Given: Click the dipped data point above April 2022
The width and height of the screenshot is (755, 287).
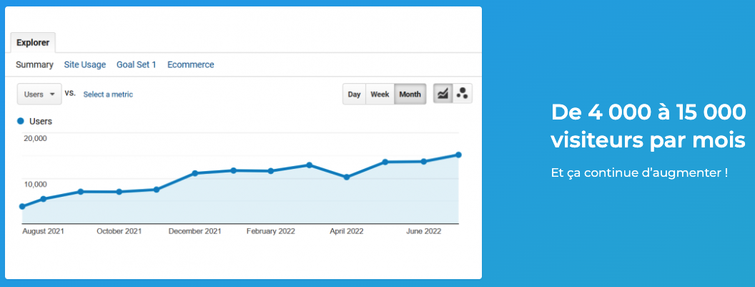Looking at the screenshot, I should [347, 177].
